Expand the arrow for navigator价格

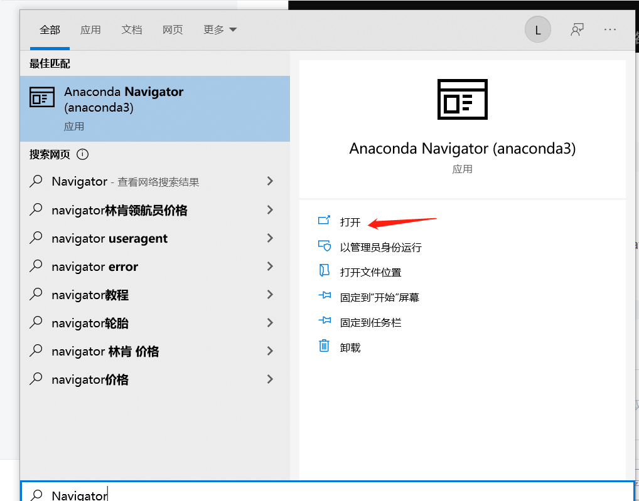pyautogui.click(x=270, y=379)
